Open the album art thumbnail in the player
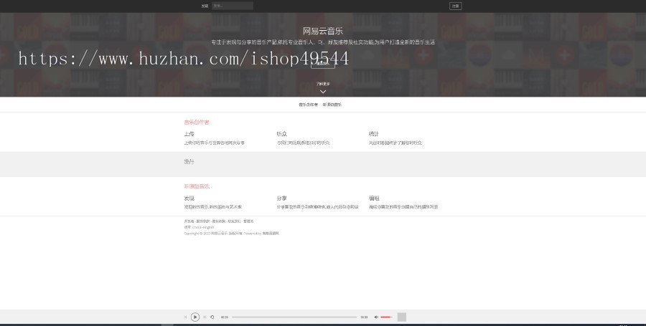 click(x=402, y=317)
